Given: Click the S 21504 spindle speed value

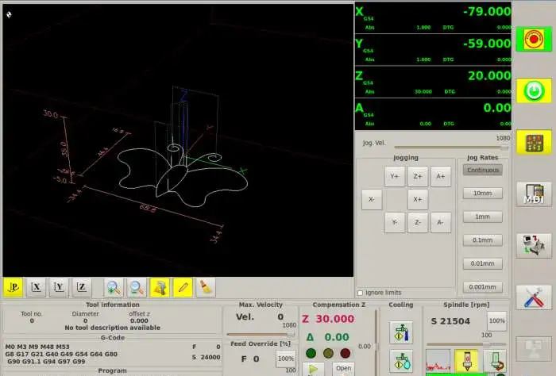Looking at the screenshot, I should (450, 321).
